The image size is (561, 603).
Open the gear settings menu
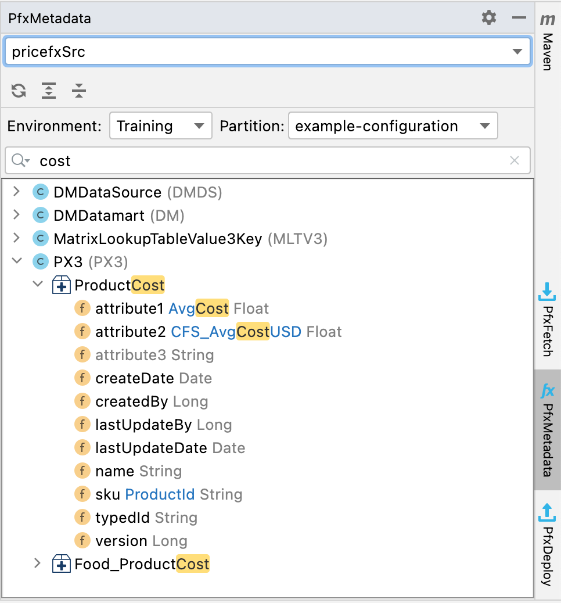click(x=489, y=18)
